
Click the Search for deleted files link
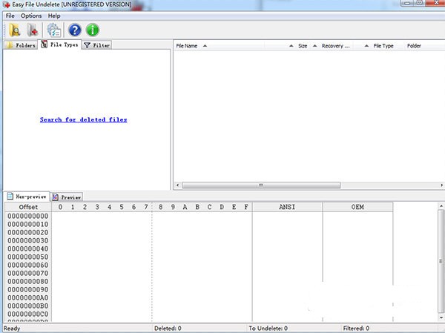[83, 119]
